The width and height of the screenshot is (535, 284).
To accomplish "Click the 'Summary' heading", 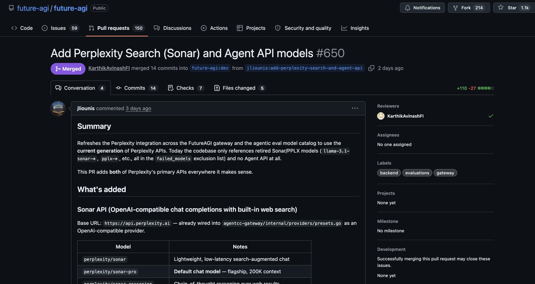I will click(x=94, y=126).
